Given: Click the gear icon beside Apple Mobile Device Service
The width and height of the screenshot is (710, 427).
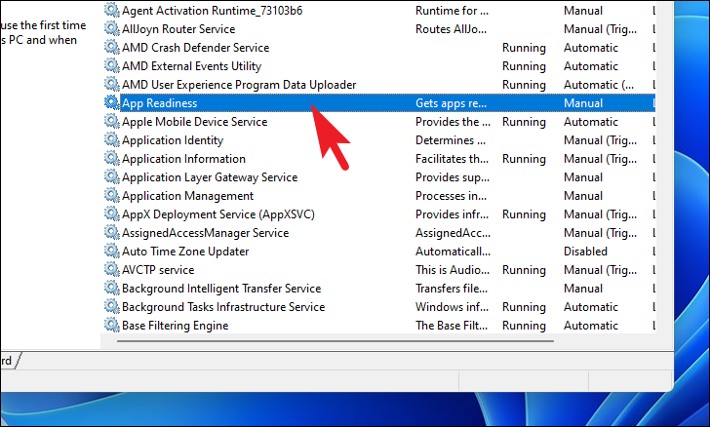Looking at the screenshot, I should pos(112,121).
